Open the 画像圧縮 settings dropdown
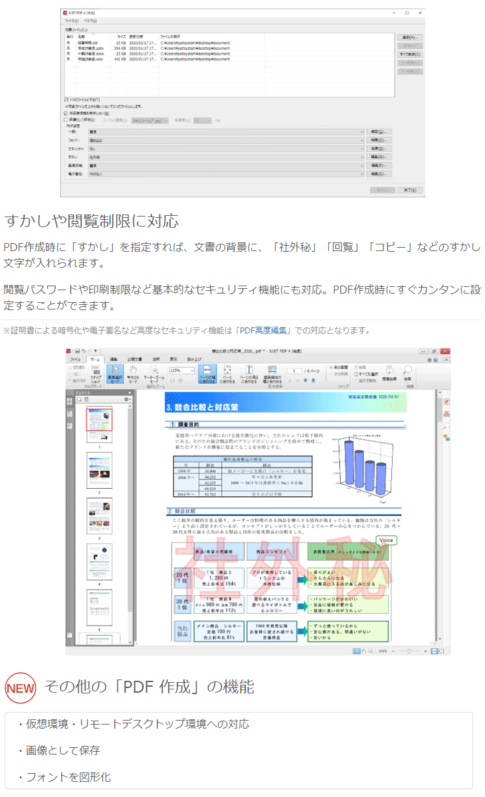 click(x=226, y=165)
